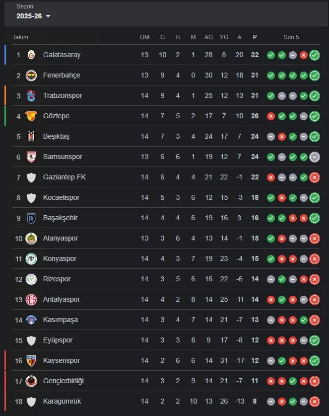
Task: Open the Başakşehir team link
Action: click(60, 218)
